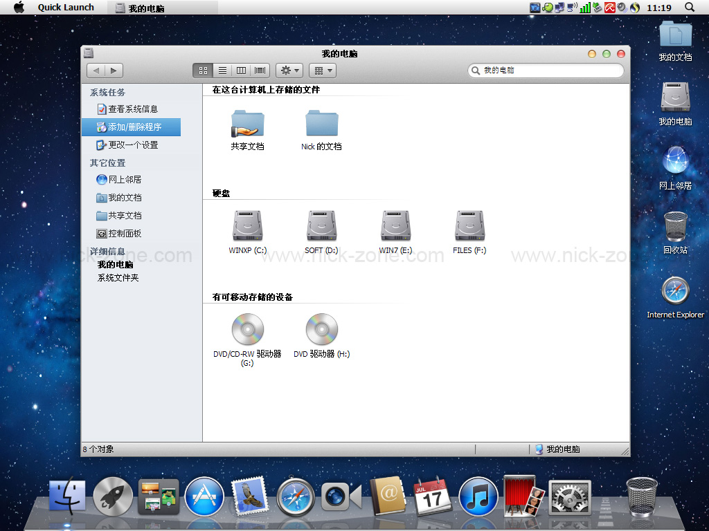
Task: Switch to icon grid view
Action: click(x=203, y=71)
